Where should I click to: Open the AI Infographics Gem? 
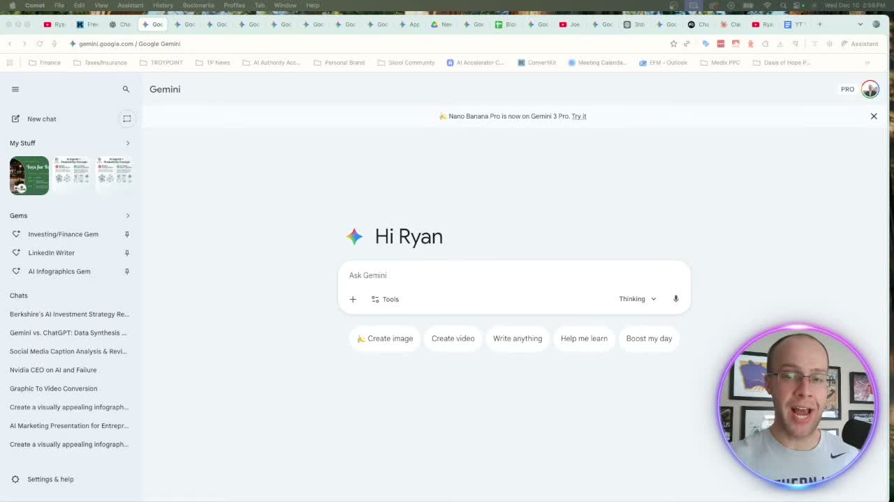point(59,271)
